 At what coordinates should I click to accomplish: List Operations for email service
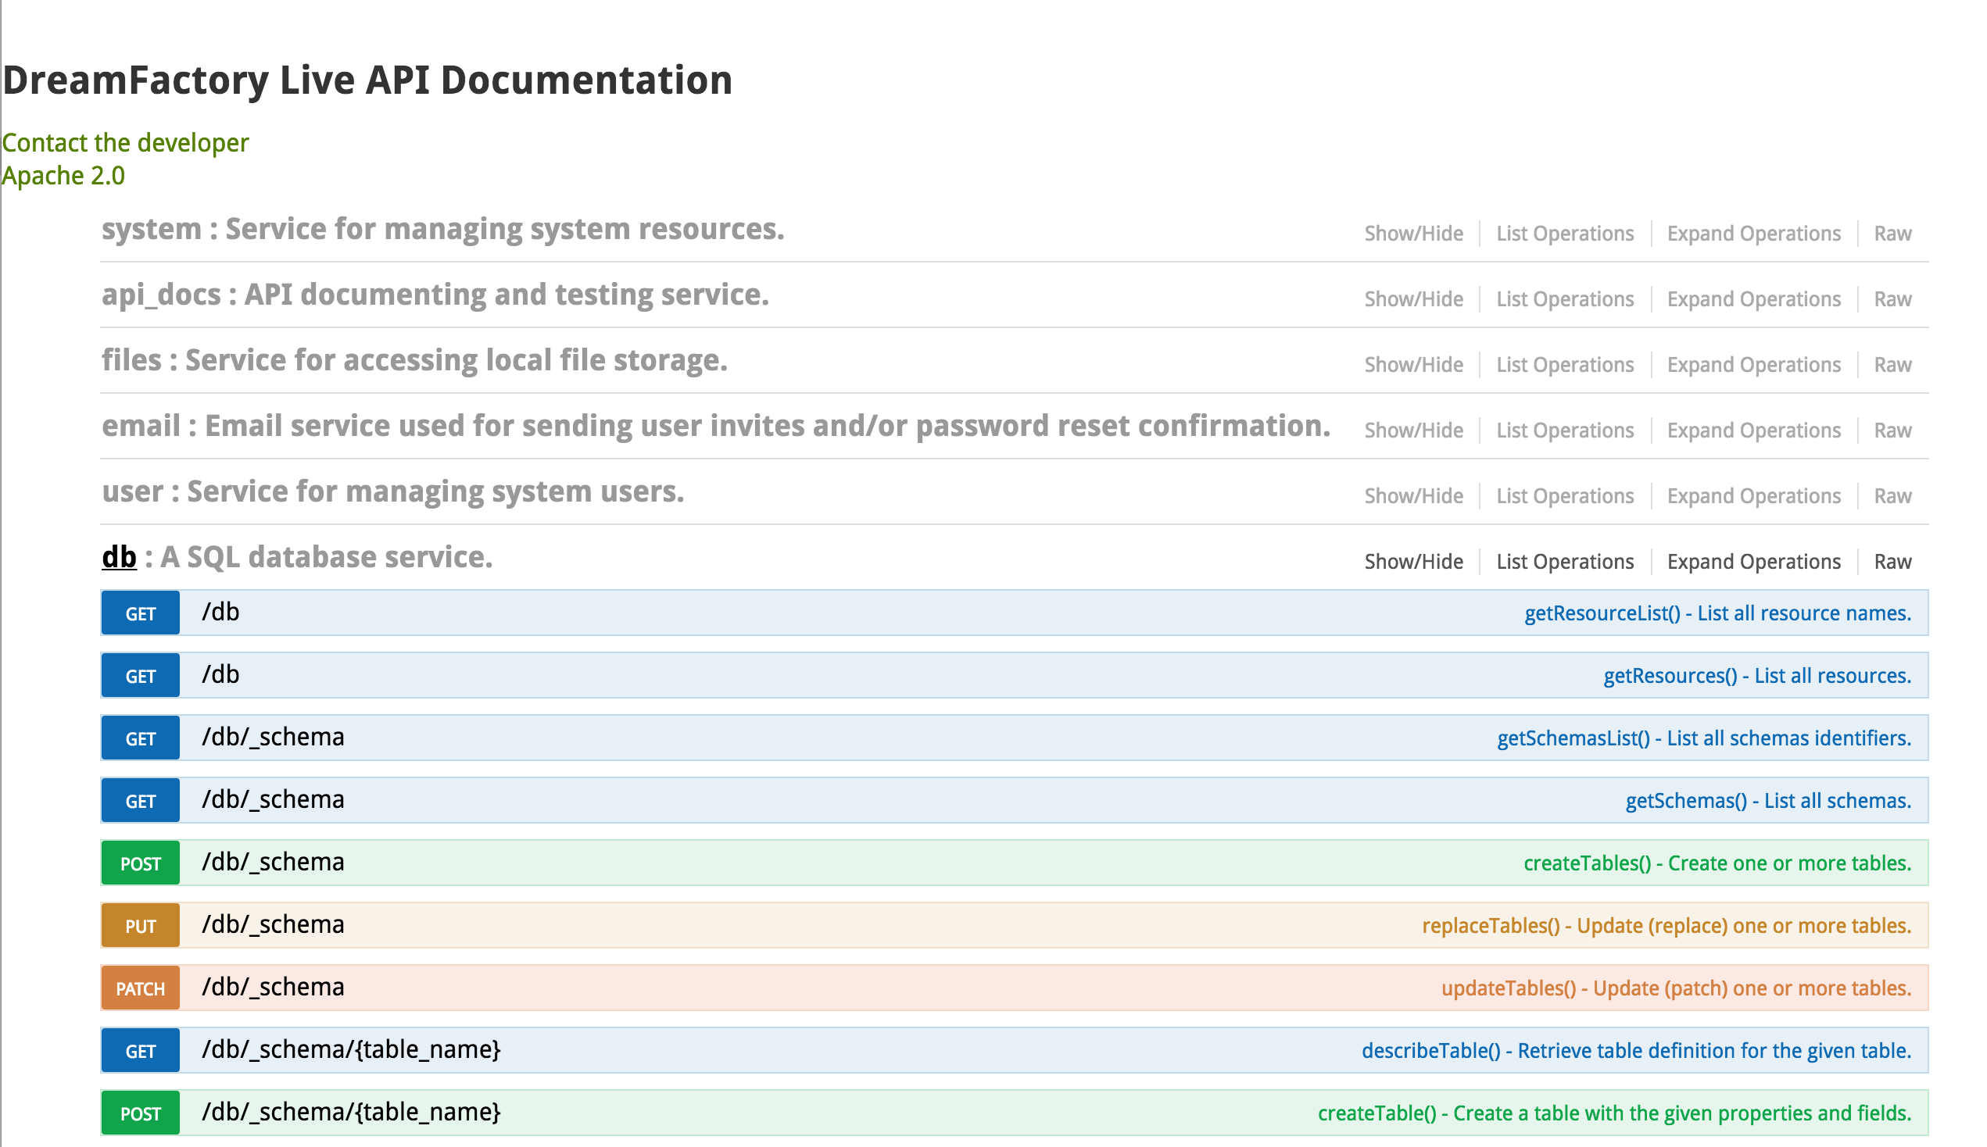pos(1565,430)
